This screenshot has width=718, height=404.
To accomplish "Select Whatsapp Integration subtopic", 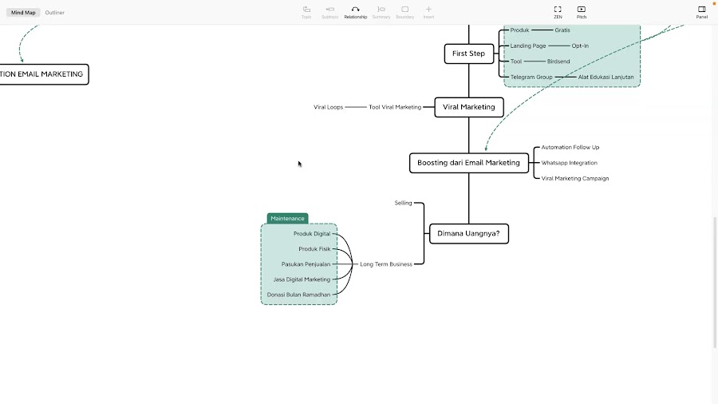I will 569,163.
